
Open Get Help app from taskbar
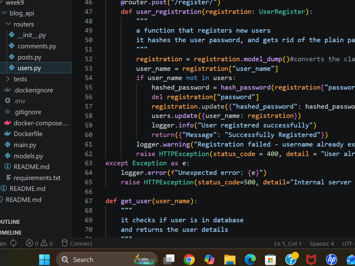(x=291, y=259)
